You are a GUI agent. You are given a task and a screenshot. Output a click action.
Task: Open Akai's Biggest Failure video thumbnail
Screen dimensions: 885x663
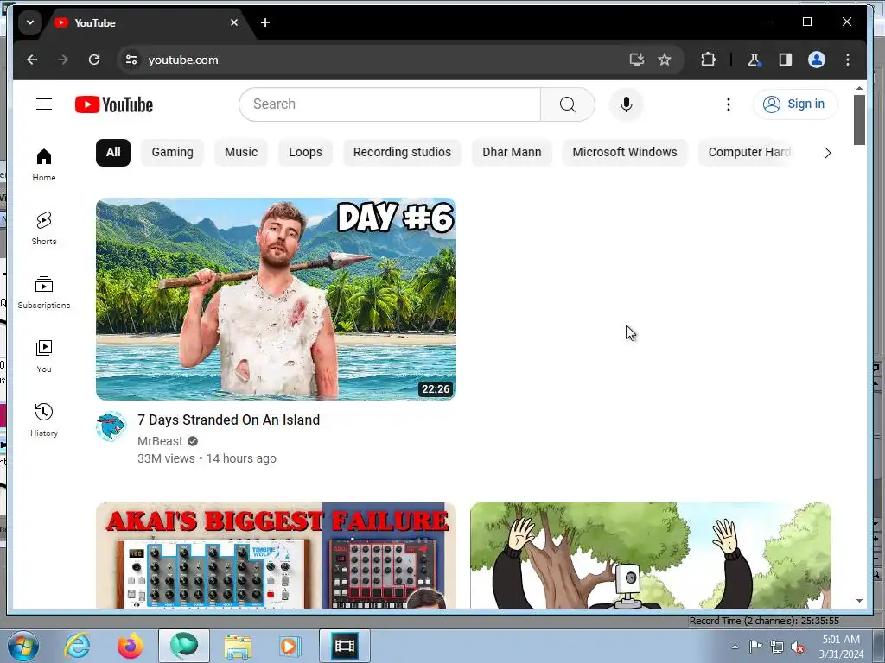point(276,555)
